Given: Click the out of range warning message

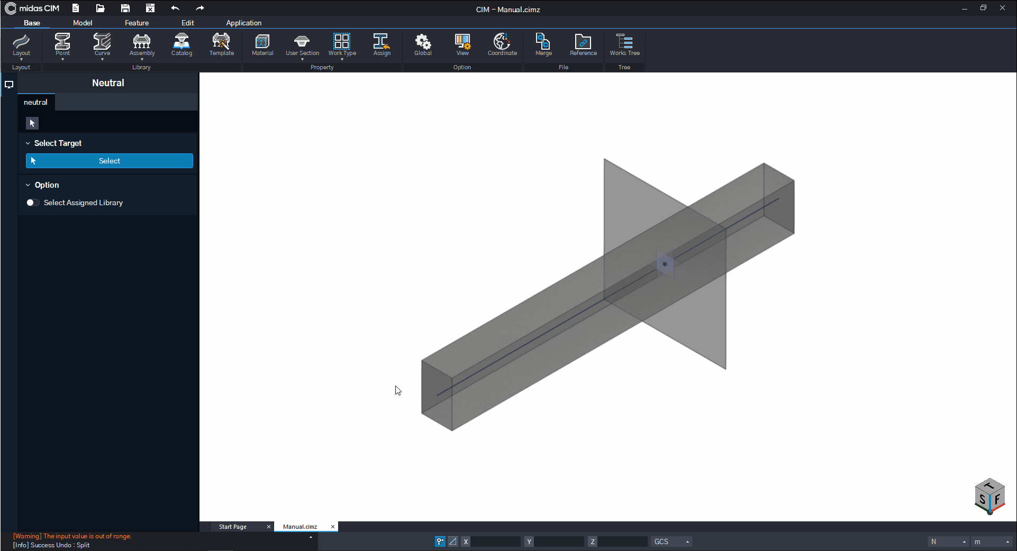Looking at the screenshot, I should 72,536.
